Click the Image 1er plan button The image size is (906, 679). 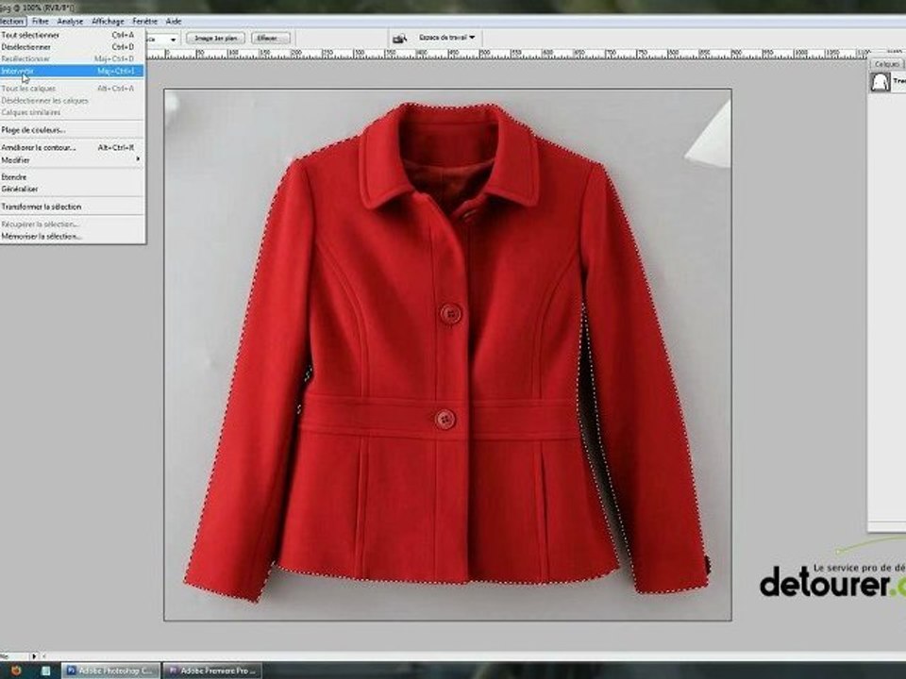(x=215, y=38)
